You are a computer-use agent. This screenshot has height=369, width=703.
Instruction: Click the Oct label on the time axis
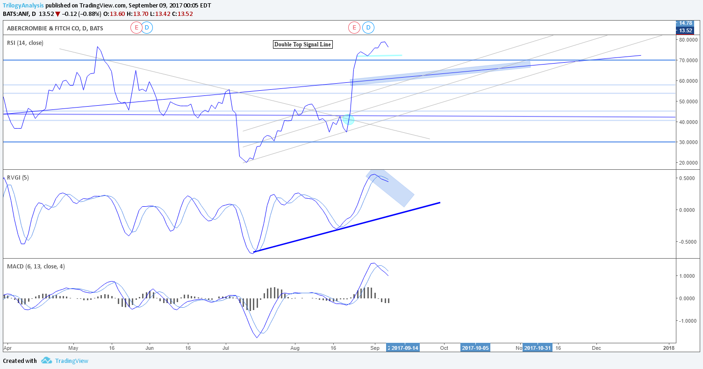(444, 348)
